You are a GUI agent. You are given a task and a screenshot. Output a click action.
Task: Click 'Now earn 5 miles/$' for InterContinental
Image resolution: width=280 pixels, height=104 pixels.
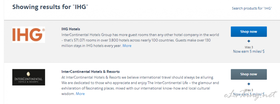pyautogui.click(x=249, y=94)
